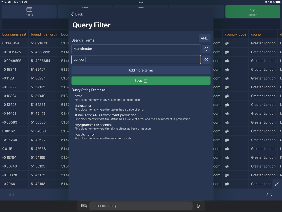The width and height of the screenshot is (282, 212).
Task: Select cell value 51.58109
Action: coord(38,166)
